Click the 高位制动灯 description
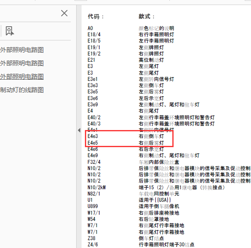 coord(151,60)
